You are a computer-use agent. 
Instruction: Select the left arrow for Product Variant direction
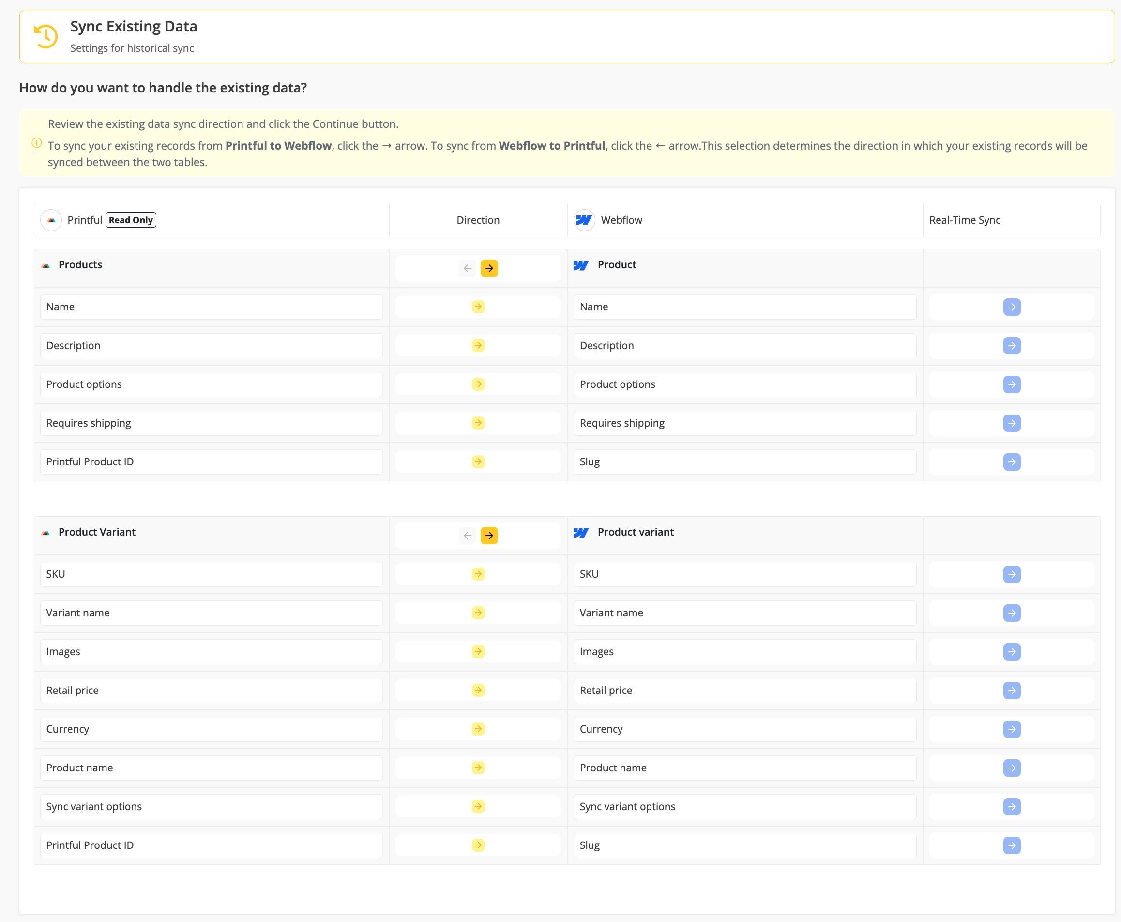[467, 536]
